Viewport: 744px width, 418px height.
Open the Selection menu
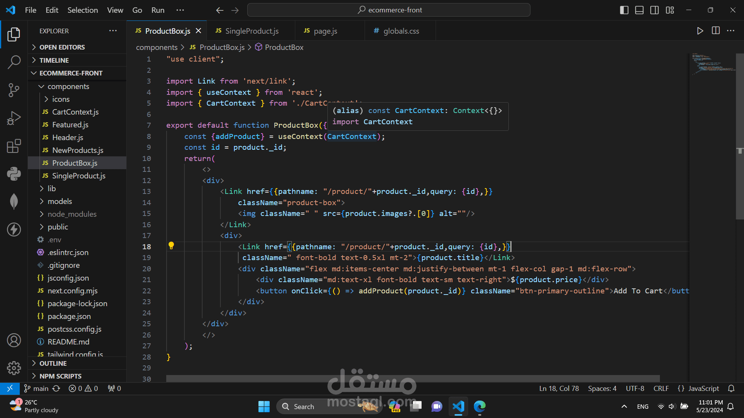pos(83,10)
